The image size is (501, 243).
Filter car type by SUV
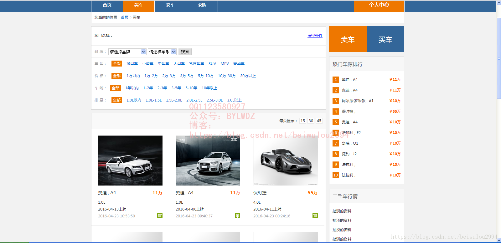tap(212, 64)
